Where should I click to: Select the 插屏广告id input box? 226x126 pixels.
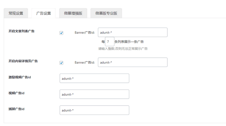point(94,110)
